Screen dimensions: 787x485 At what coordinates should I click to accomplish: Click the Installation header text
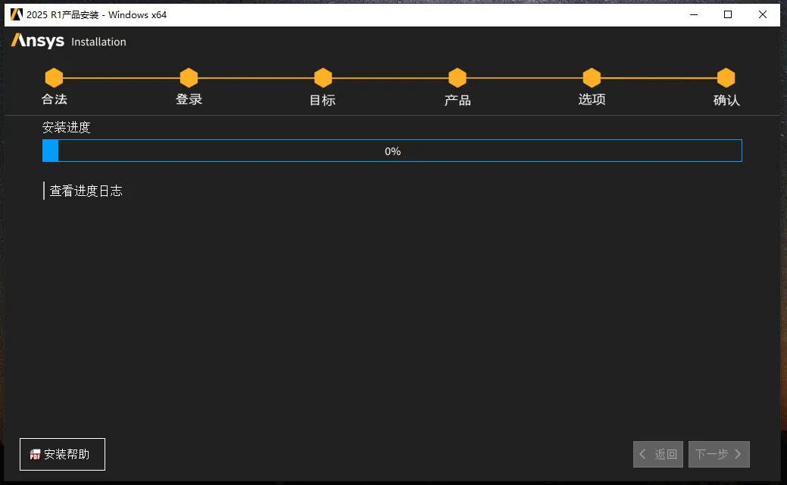99,42
